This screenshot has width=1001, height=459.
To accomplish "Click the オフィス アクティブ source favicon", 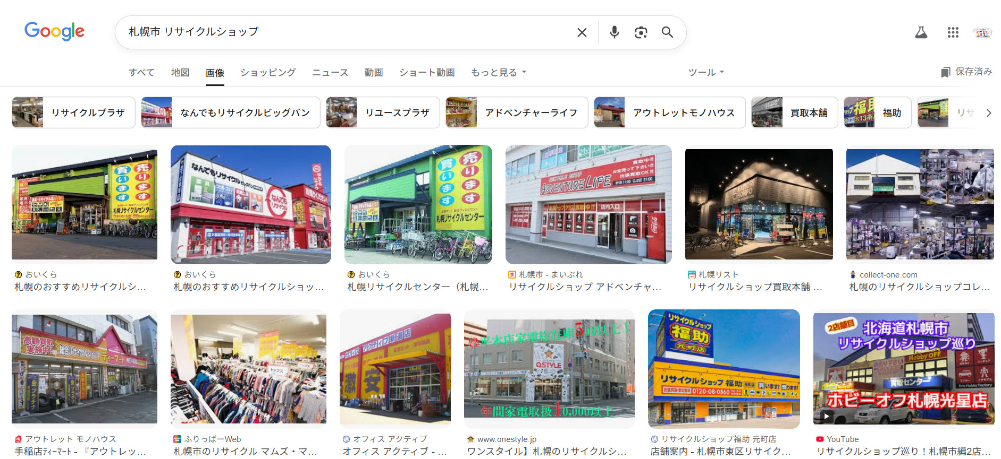I will tap(346, 439).
